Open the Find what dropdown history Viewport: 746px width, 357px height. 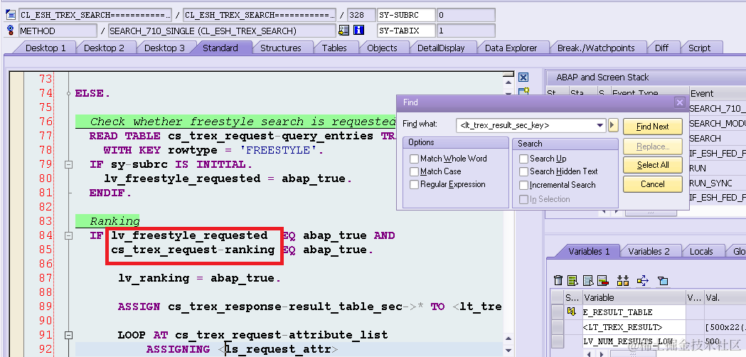pos(600,126)
